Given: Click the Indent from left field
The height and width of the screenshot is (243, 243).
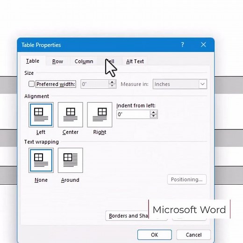Looking at the screenshot, I should [x=133, y=114].
